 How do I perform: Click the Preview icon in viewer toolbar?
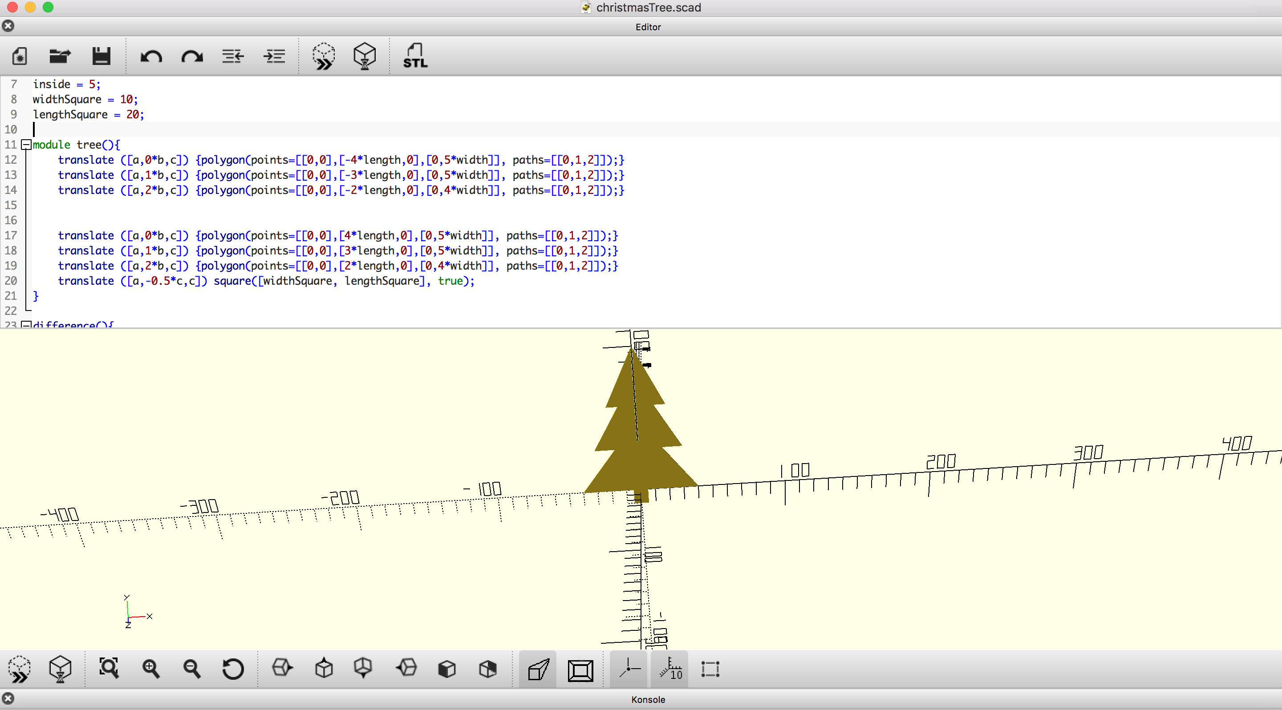click(20, 669)
